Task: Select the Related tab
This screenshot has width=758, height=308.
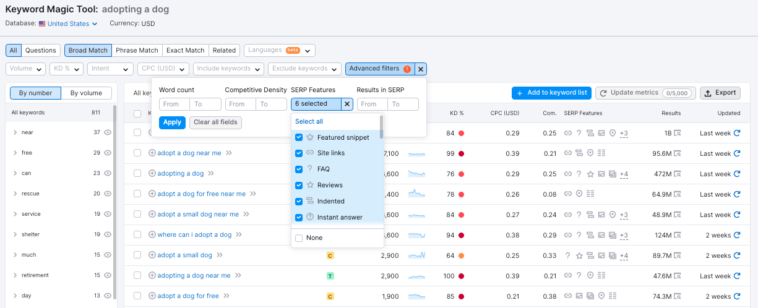Action: [x=224, y=50]
